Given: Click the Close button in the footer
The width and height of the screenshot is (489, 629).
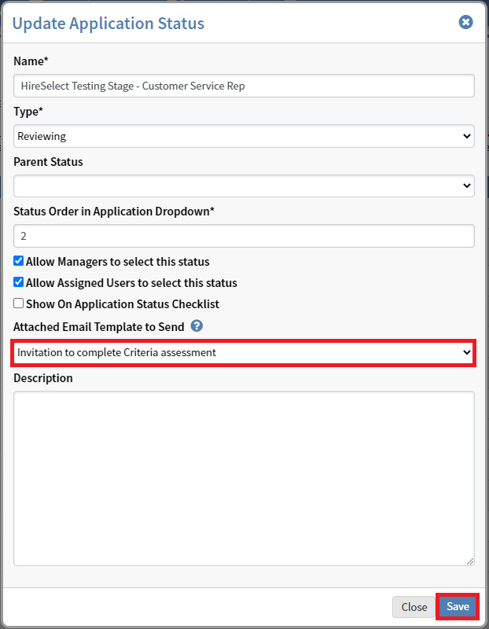Looking at the screenshot, I should point(414,606).
